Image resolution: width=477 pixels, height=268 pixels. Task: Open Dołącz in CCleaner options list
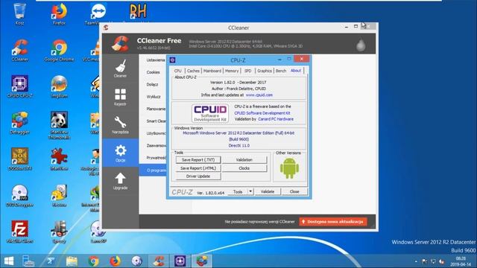coord(152,84)
